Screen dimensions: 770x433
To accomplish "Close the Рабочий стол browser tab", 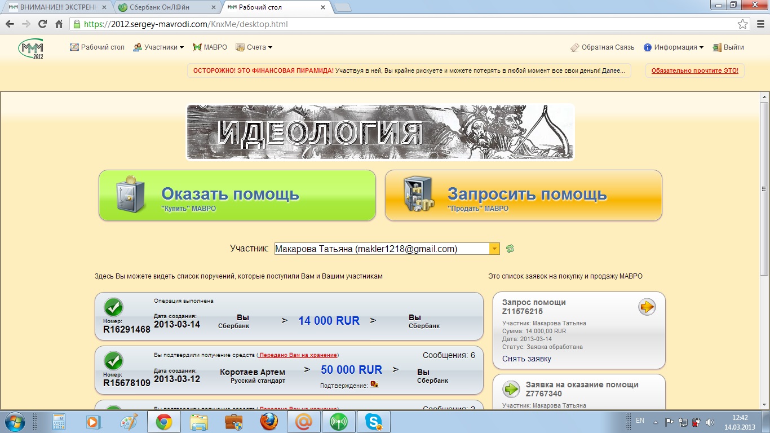I will (323, 8).
